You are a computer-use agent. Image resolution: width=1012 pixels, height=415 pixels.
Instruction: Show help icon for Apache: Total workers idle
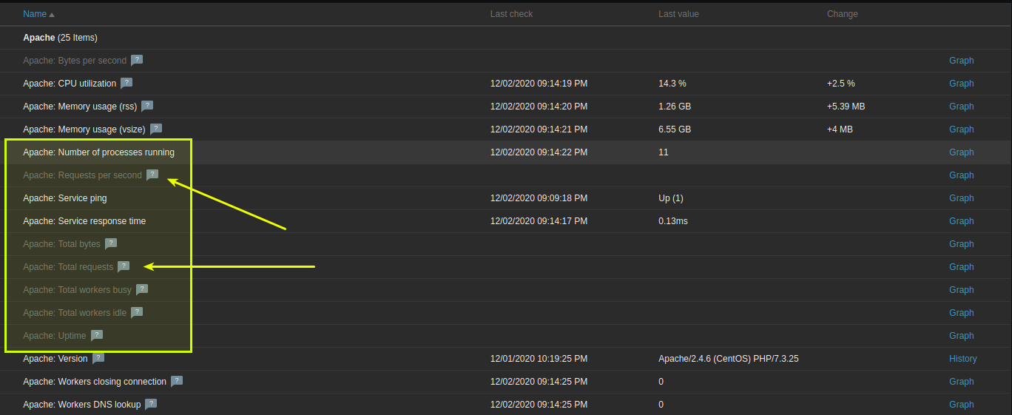pyautogui.click(x=137, y=312)
